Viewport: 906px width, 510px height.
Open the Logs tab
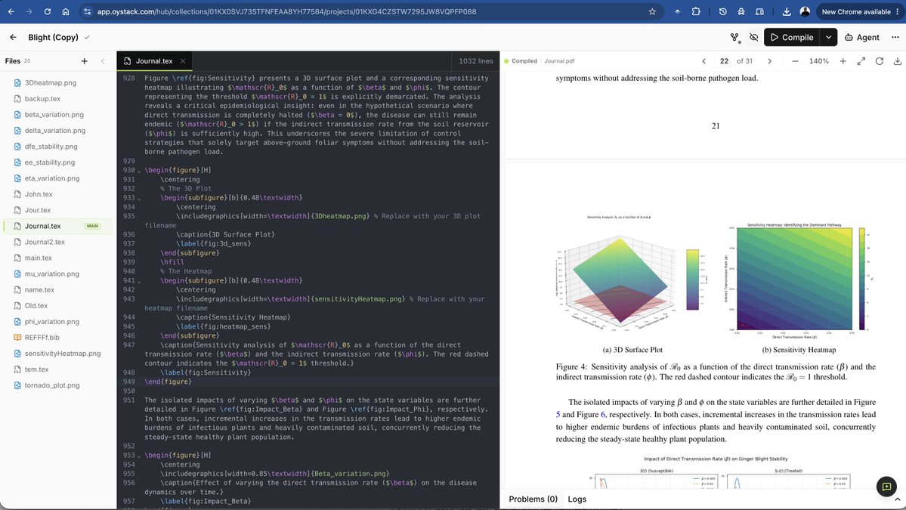click(577, 499)
